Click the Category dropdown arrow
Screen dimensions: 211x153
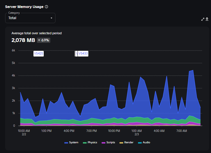coord(51,18)
